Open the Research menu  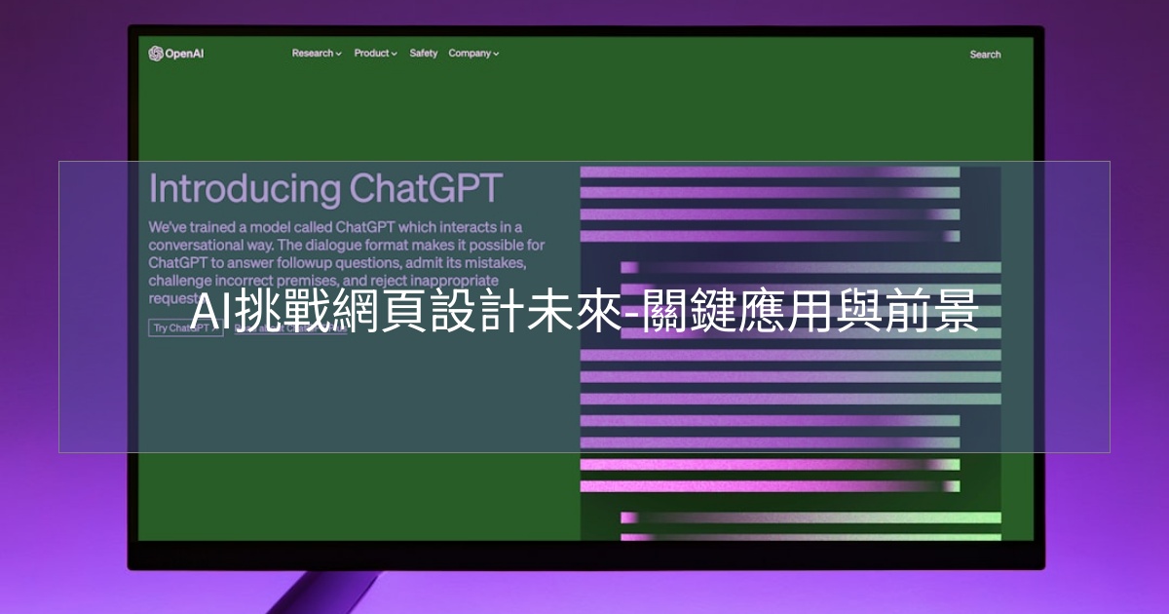tap(317, 54)
